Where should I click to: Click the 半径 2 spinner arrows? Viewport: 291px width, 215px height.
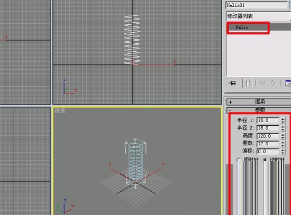pyautogui.click(x=283, y=128)
